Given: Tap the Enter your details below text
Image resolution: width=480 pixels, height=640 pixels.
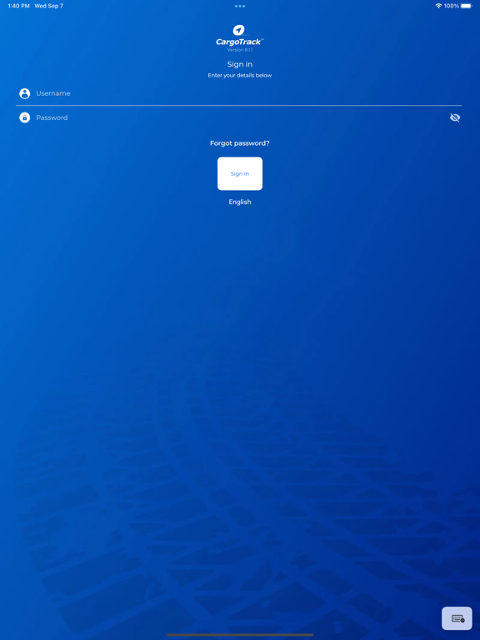Looking at the screenshot, I should tap(240, 75).
